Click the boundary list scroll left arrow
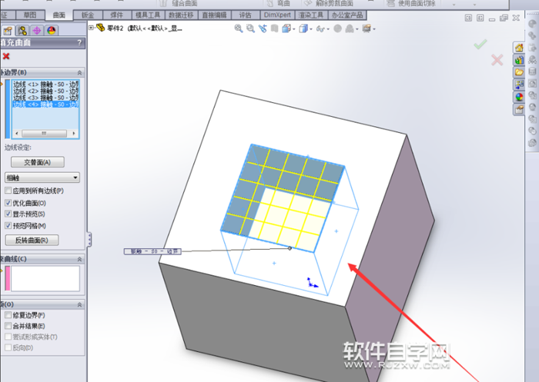Viewport: 539px width, 382px height. coord(17,133)
